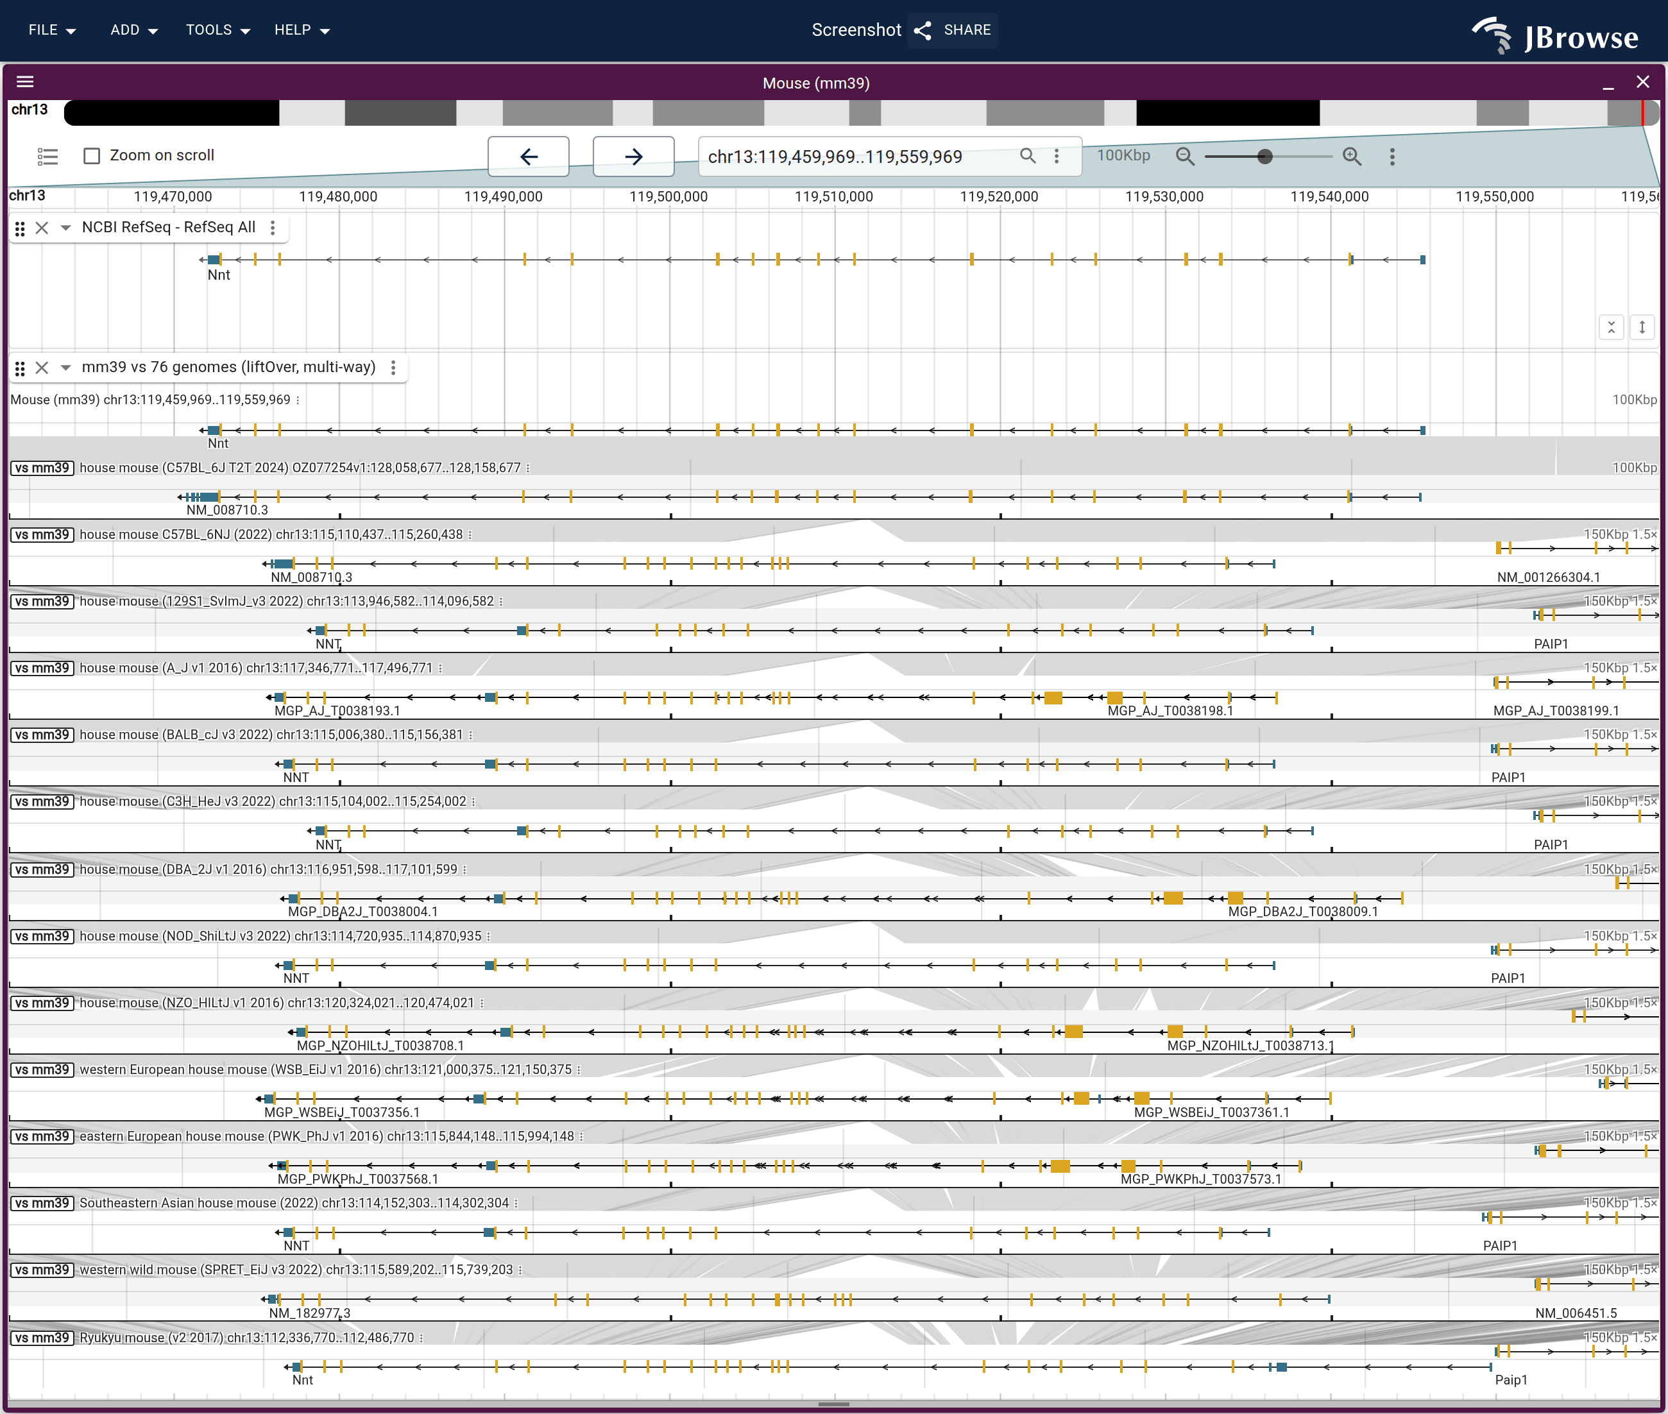
Task: Pan right with the forward arrow button
Action: pyautogui.click(x=633, y=157)
